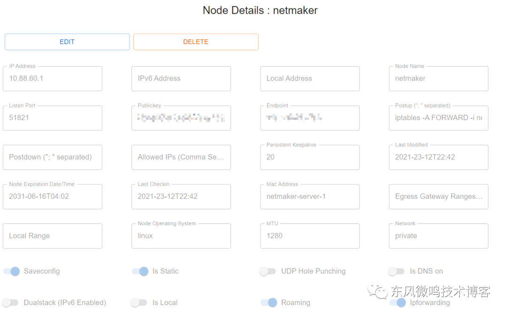Click the DELETE button
The width and height of the screenshot is (507, 314).
(x=196, y=42)
